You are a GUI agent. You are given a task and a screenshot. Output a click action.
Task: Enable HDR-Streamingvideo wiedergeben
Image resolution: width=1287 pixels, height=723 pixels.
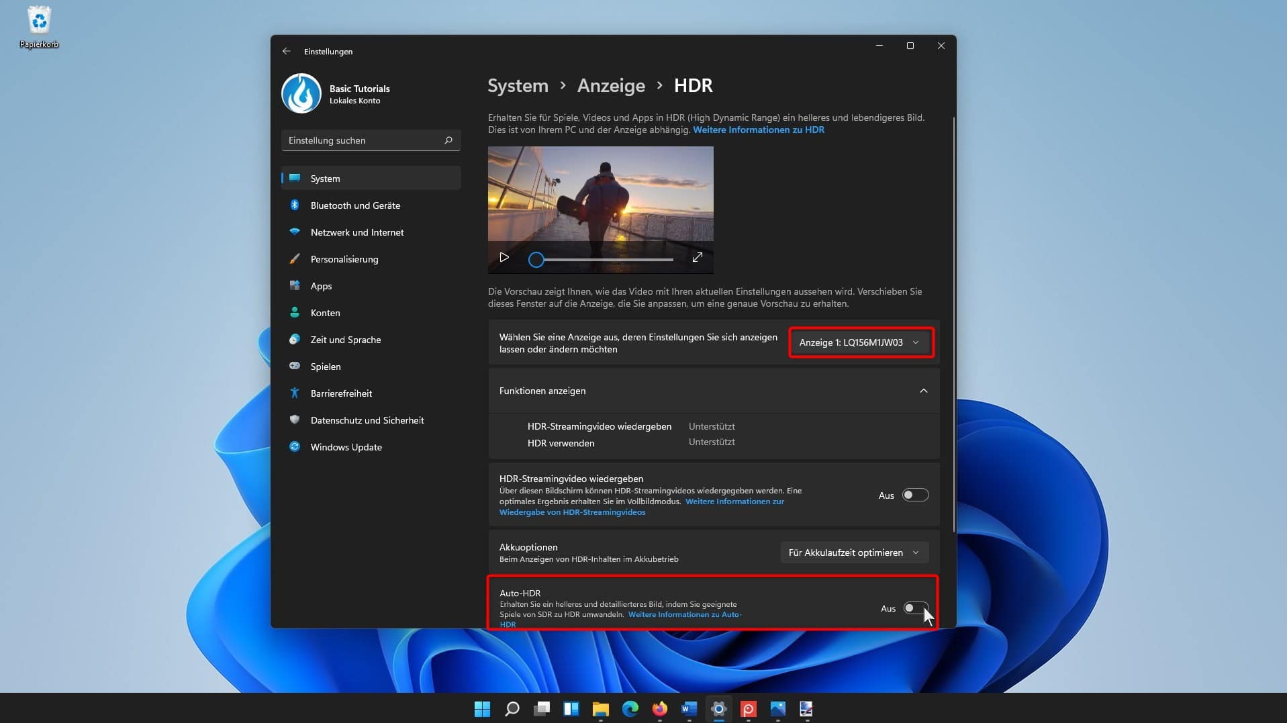[x=914, y=495]
